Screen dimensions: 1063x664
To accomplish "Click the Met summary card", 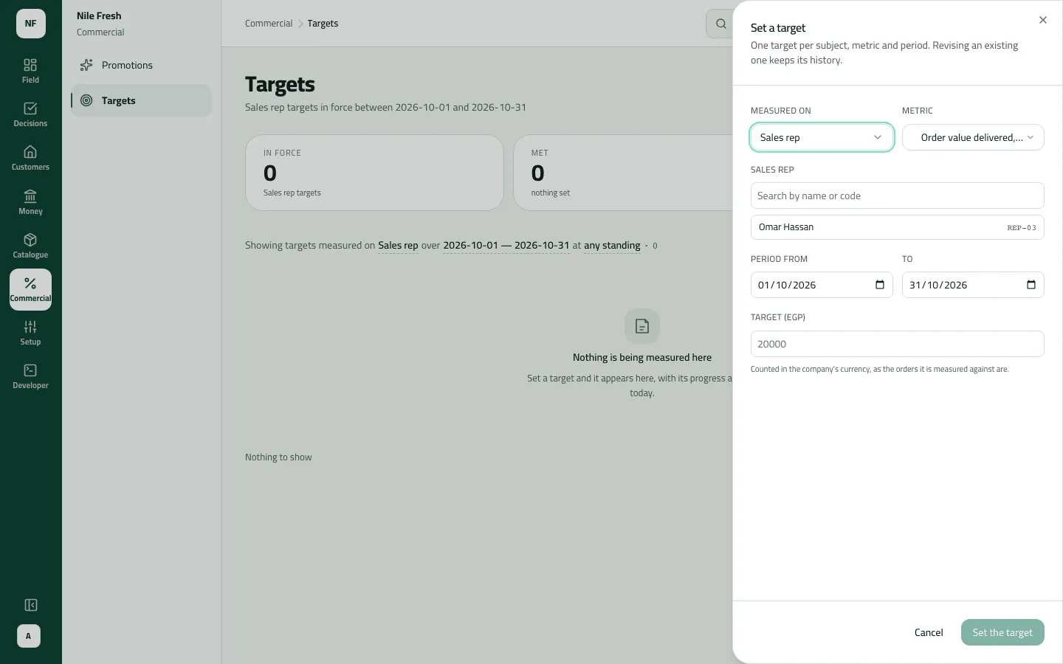I will (624, 173).
